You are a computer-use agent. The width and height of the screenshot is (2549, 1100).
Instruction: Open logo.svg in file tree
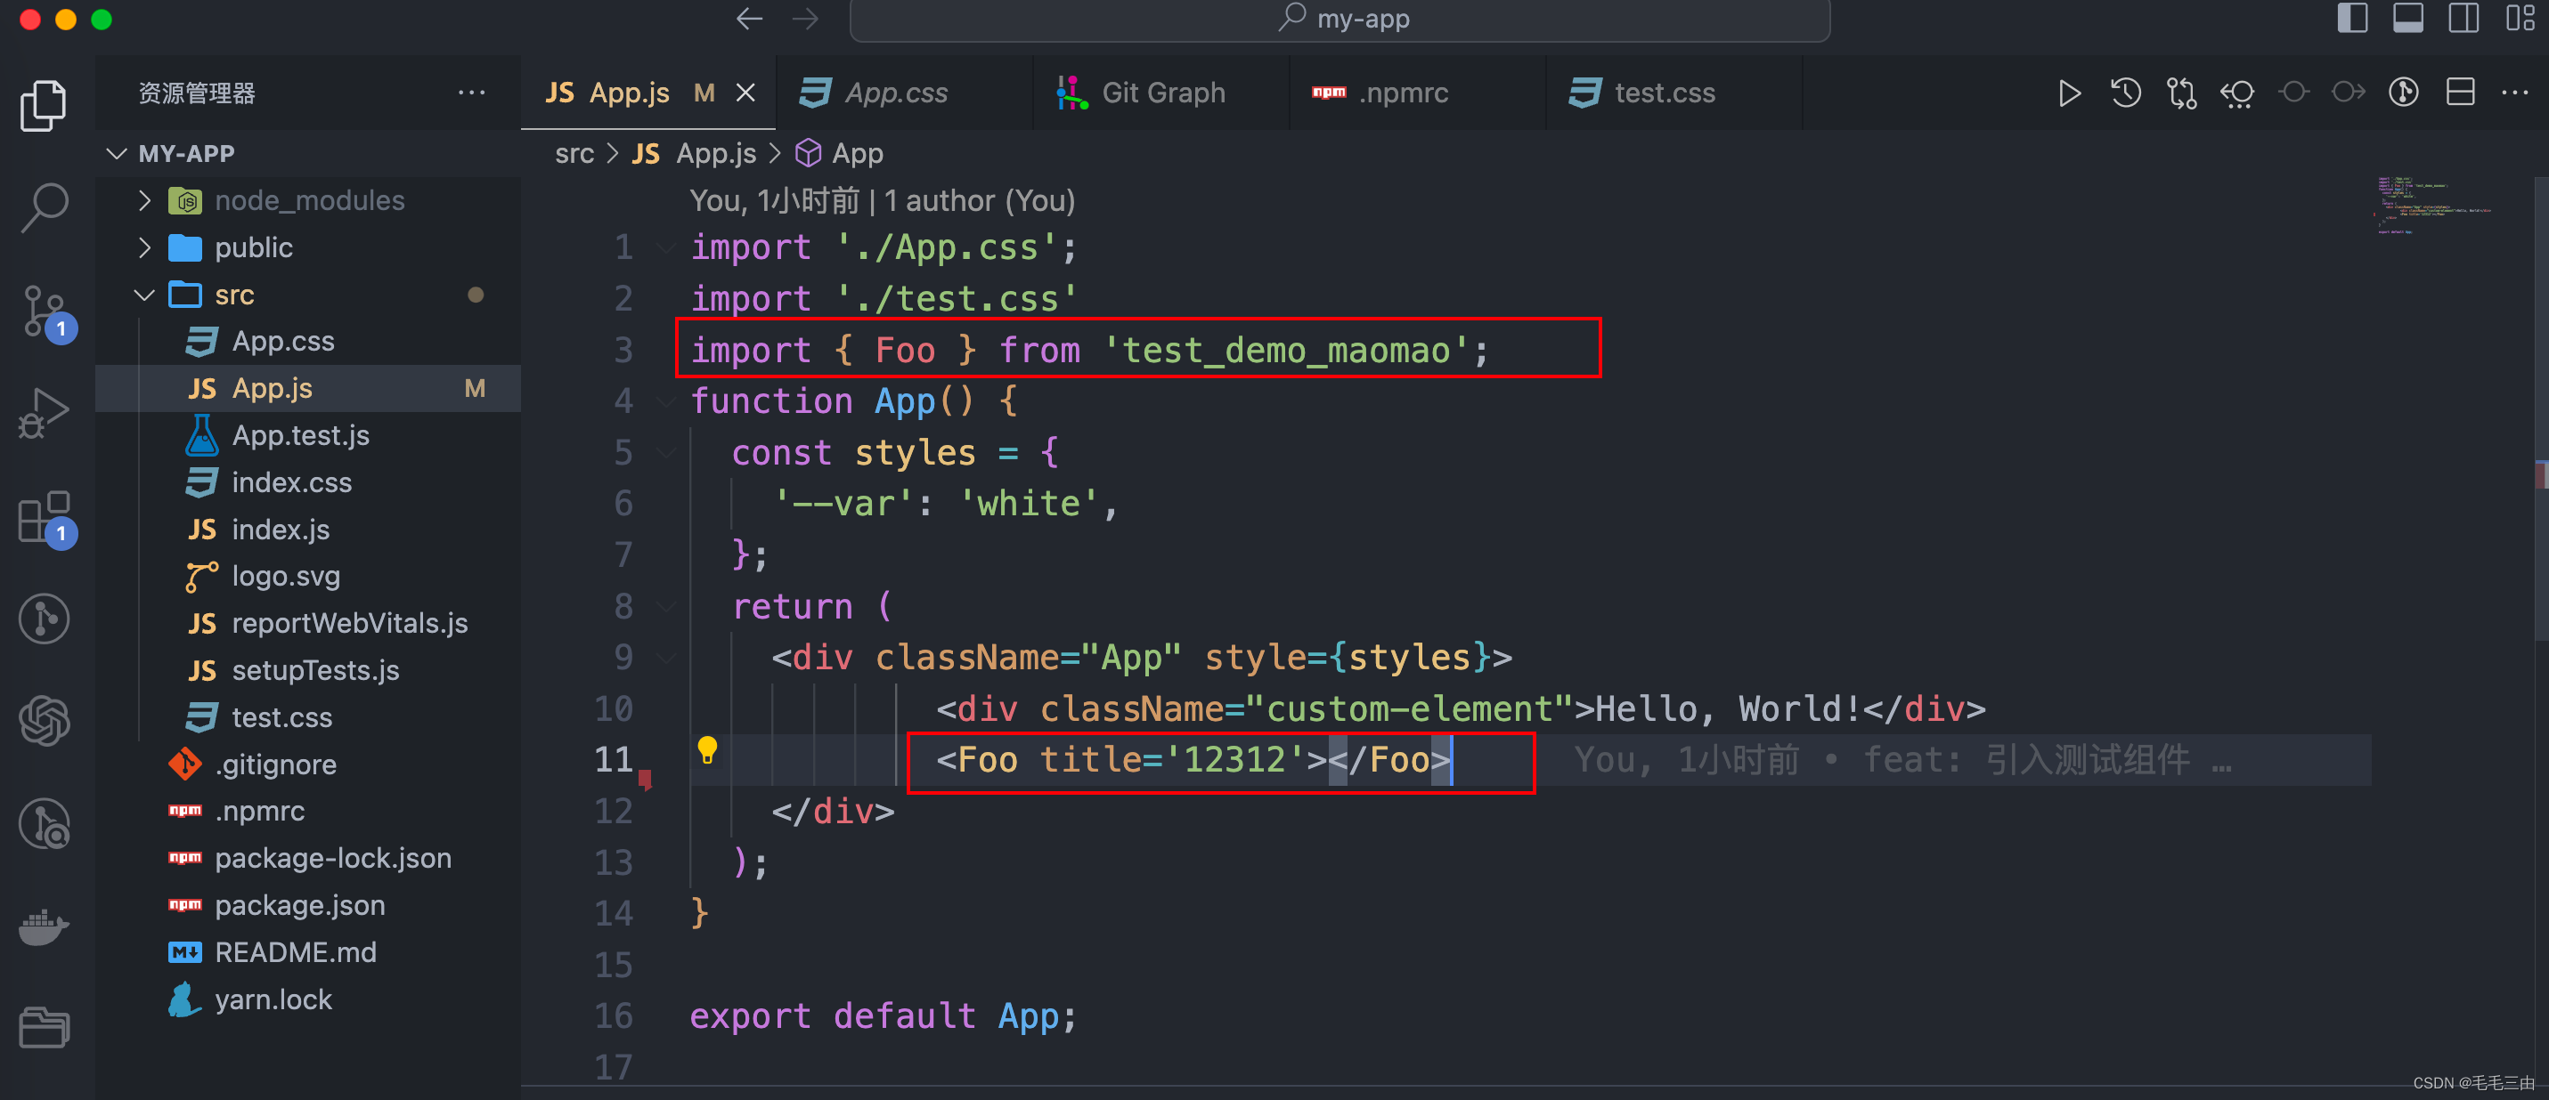tap(285, 576)
